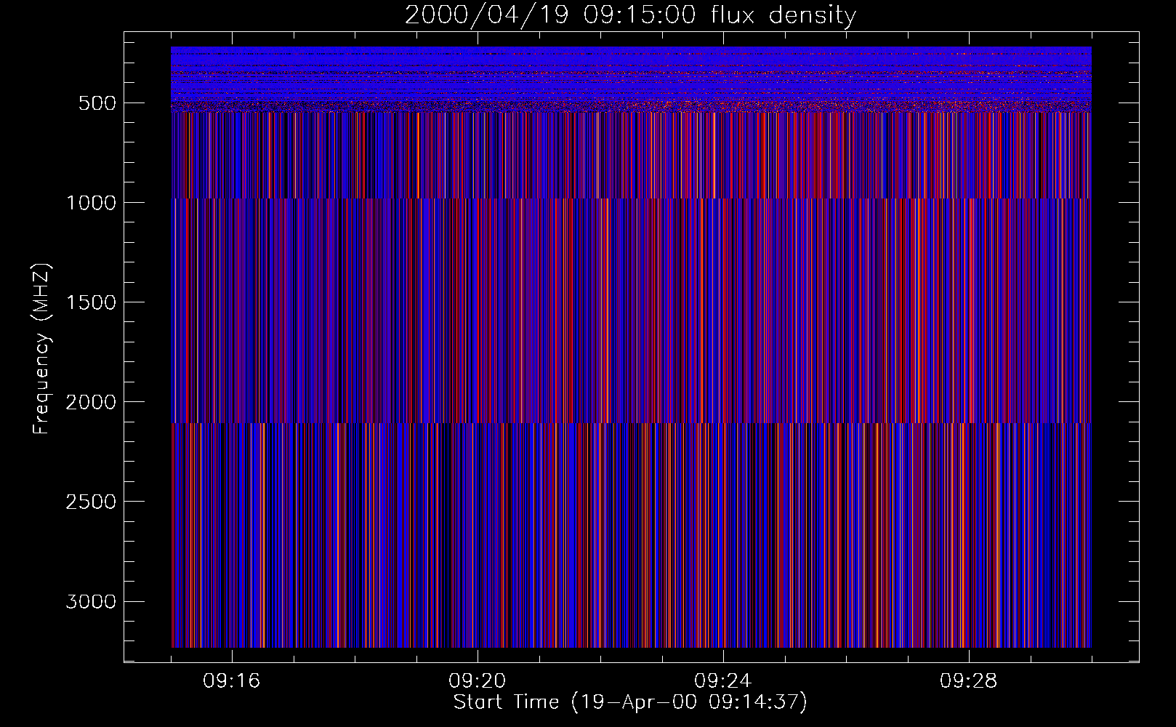Screen dimensions: 1176x727
Task: Select the 1000 frequency tick label
Action: tap(91, 203)
